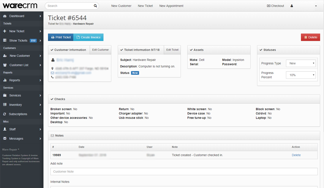324x188 pixels.
Task: Click the phone icon in Customer Information
Action: click(52, 77)
